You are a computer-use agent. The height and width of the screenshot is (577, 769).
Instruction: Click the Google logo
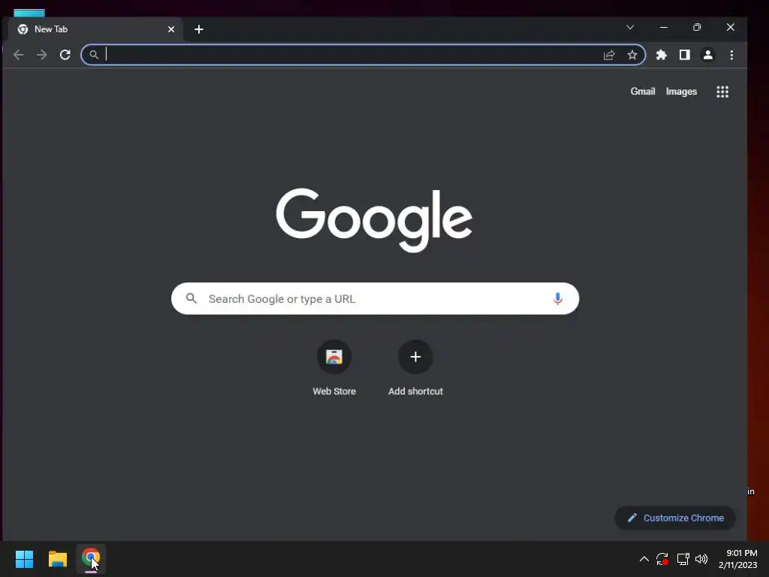(x=374, y=220)
